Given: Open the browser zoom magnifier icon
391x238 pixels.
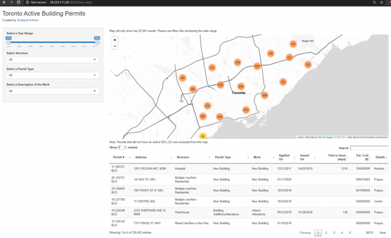Looking at the screenshot, I should (x=374, y=3).
